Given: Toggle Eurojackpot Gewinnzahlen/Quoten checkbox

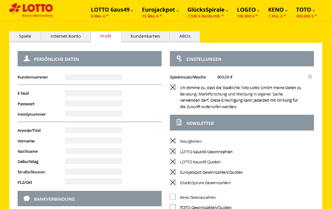Looking at the screenshot, I should pyautogui.click(x=173, y=172).
